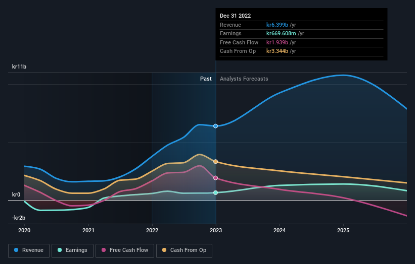The width and height of the screenshot is (415, 264).
Task: Click the kr1.939b free cash flow value
Action: pos(277,42)
